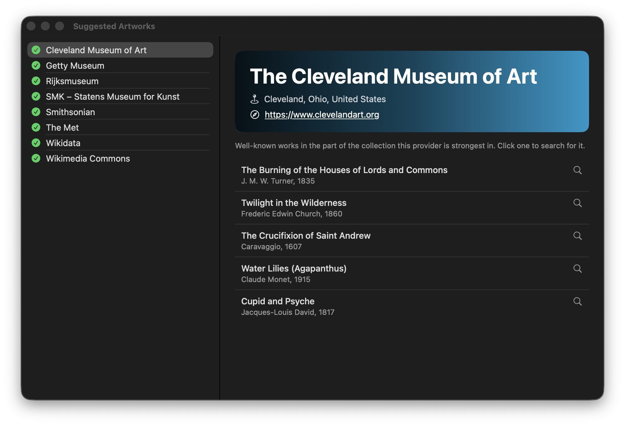This screenshot has height=426, width=625.
Task: Select Smithsonian provider
Action: 120,112
